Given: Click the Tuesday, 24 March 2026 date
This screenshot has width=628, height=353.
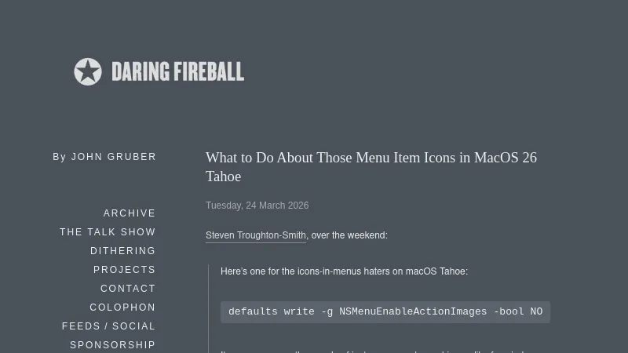Looking at the screenshot, I should point(257,206).
